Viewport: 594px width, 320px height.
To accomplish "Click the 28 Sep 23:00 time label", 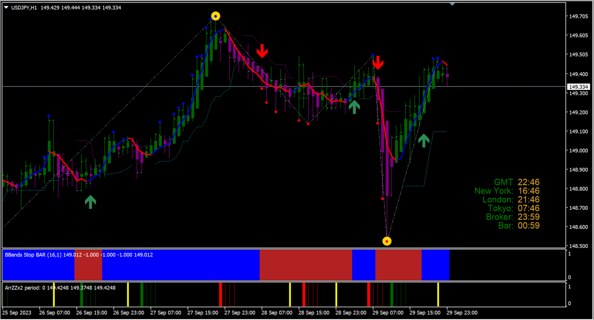I will click(x=351, y=313).
